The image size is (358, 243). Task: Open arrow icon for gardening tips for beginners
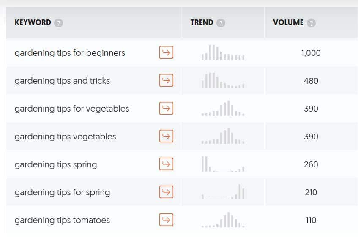[166, 52]
